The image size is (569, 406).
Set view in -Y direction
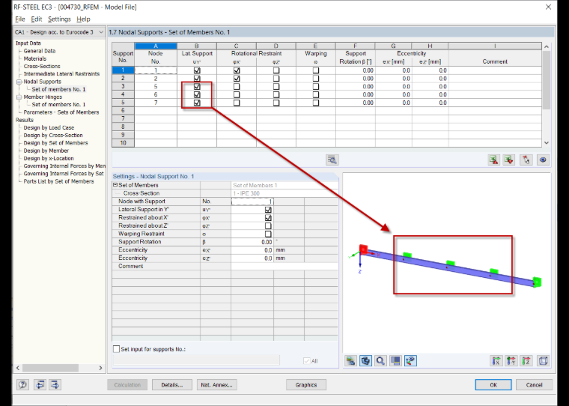pos(511,360)
